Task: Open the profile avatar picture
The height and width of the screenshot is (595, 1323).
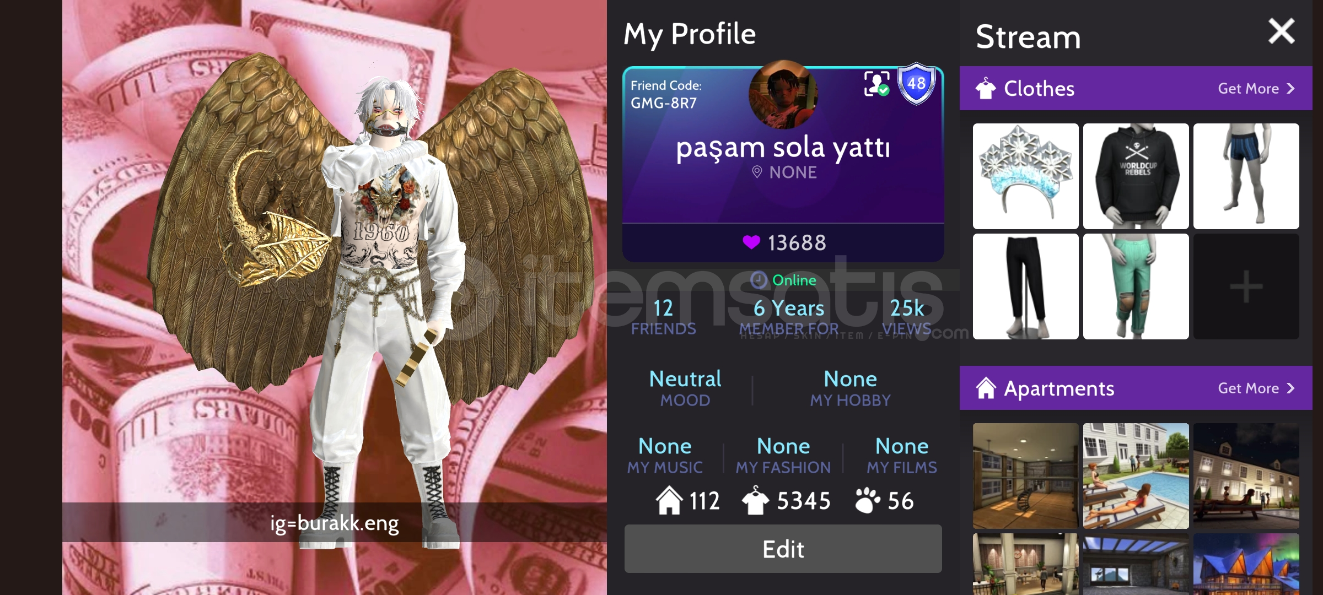Action: [783, 95]
